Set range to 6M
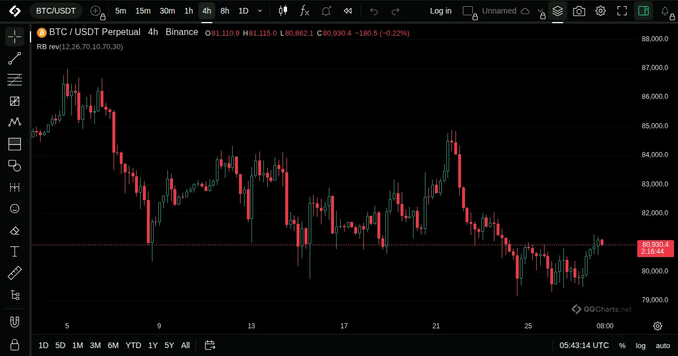Image resolution: width=678 pixels, height=356 pixels. (113, 345)
